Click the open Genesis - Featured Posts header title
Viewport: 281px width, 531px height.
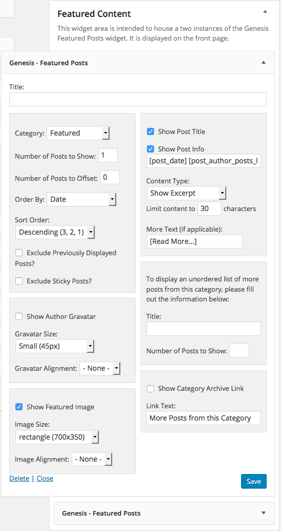[49, 63]
